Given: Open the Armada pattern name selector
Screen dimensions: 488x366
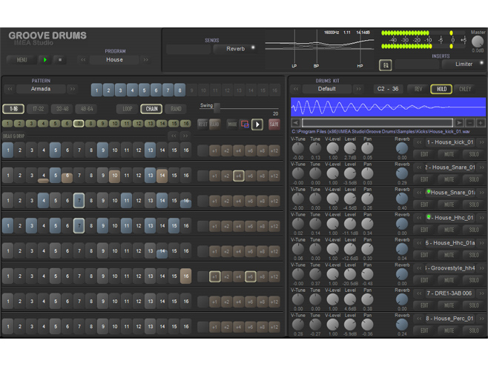Looking at the screenshot, I should pyautogui.click(x=41, y=89).
